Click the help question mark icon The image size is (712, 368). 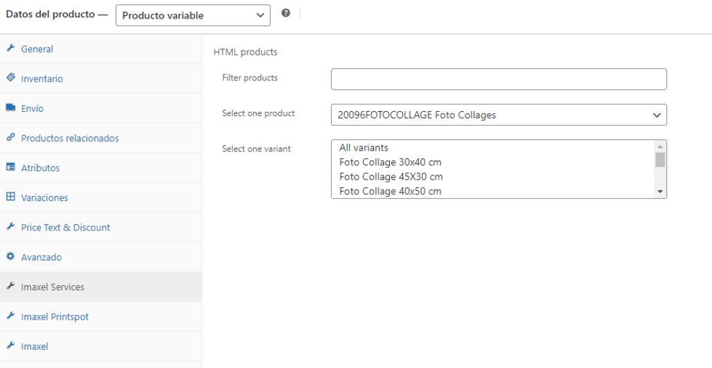pos(285,14)
